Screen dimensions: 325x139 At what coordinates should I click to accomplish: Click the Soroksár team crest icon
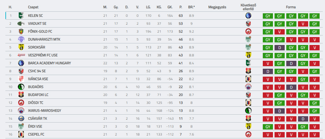(21, 47)
